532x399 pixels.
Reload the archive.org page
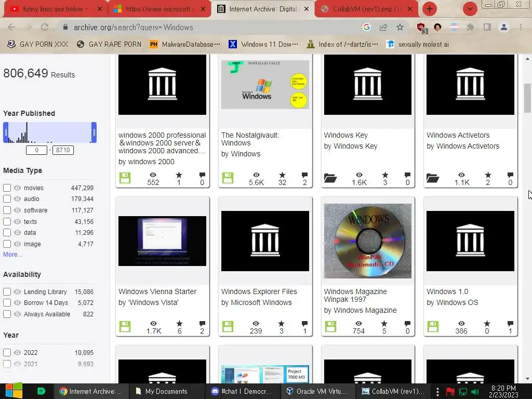click(x=45, y=27)
